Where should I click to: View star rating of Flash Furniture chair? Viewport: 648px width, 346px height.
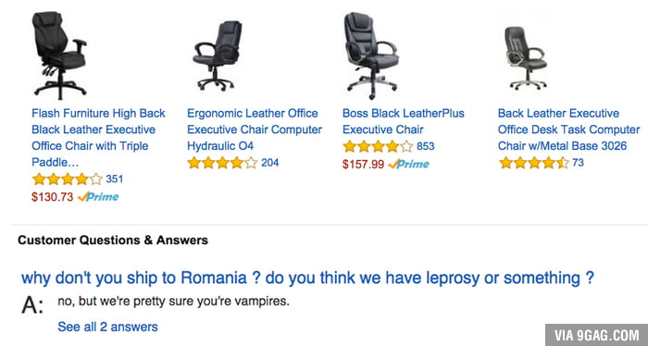pos(68,179)
